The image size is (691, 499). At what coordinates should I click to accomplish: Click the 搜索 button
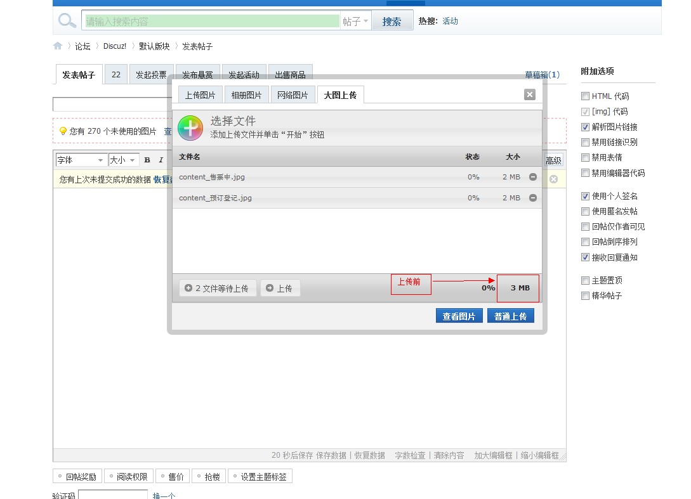pos(392,21)
